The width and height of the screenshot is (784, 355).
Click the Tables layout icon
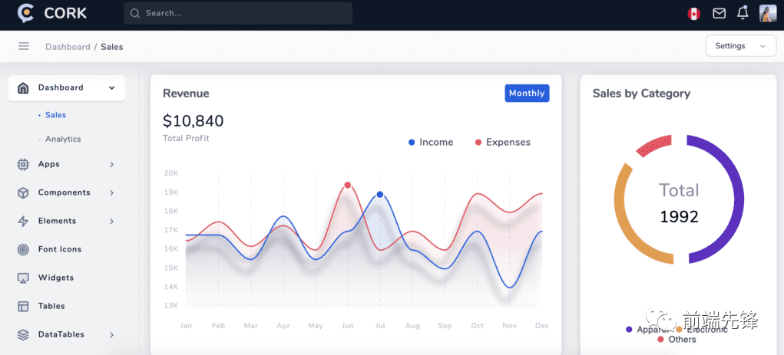click(23, 306)
